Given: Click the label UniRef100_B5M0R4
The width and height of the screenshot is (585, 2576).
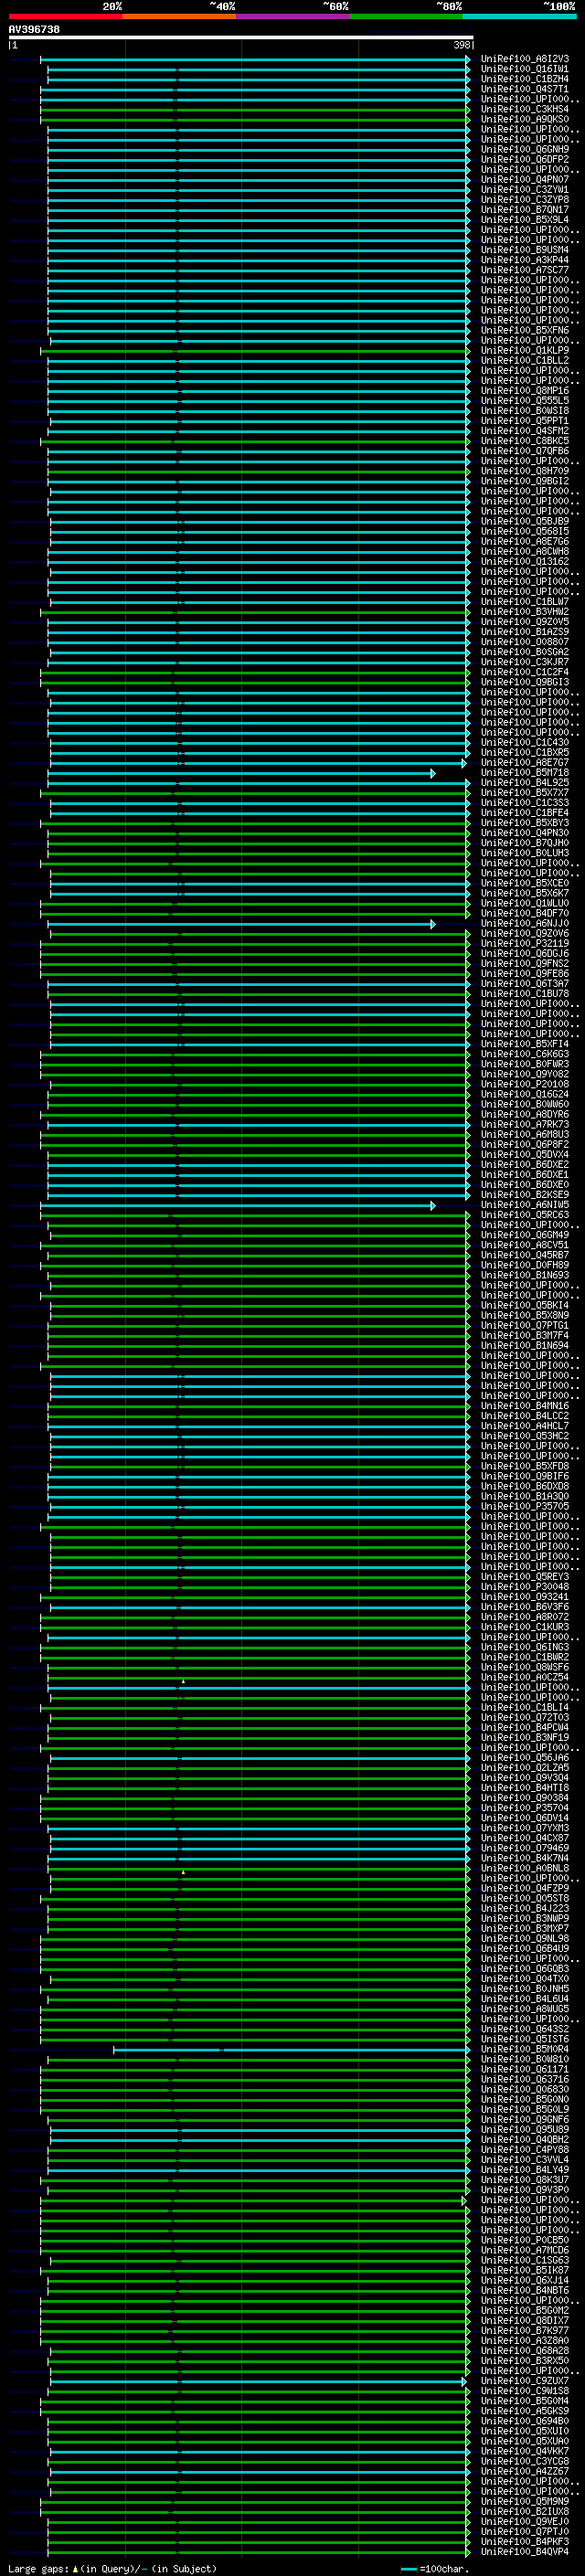Looking at the screenshot, I should [524, 2049].
